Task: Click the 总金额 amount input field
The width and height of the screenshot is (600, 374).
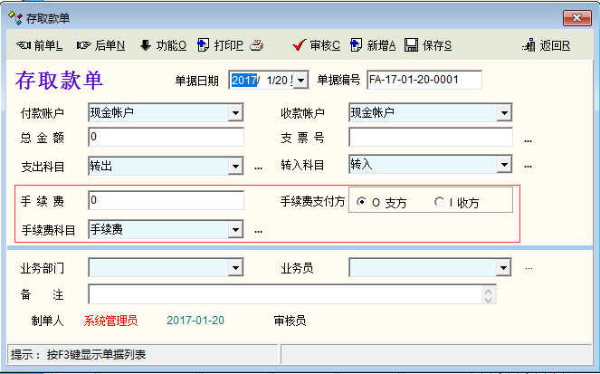Action: tap(166, 138)
